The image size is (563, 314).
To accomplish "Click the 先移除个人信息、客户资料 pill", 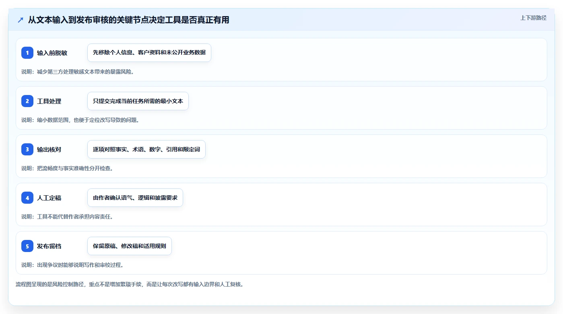I will (x=149, y=53).
